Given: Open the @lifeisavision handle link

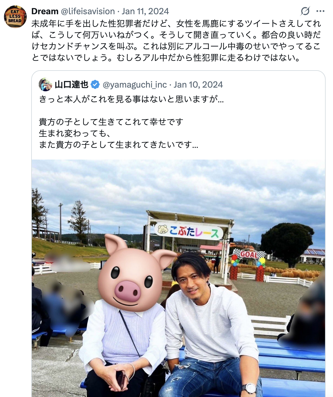Looking at the screenshot, I should point(88,11).
